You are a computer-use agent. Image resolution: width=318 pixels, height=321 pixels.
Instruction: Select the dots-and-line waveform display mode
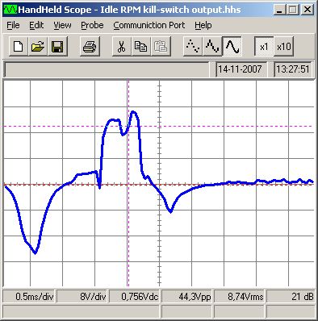212,47
